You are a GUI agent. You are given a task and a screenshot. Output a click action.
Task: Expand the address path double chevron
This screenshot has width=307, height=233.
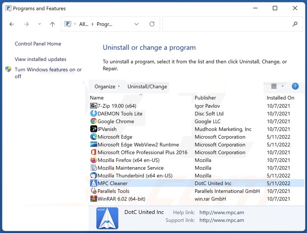coord(75,24)
